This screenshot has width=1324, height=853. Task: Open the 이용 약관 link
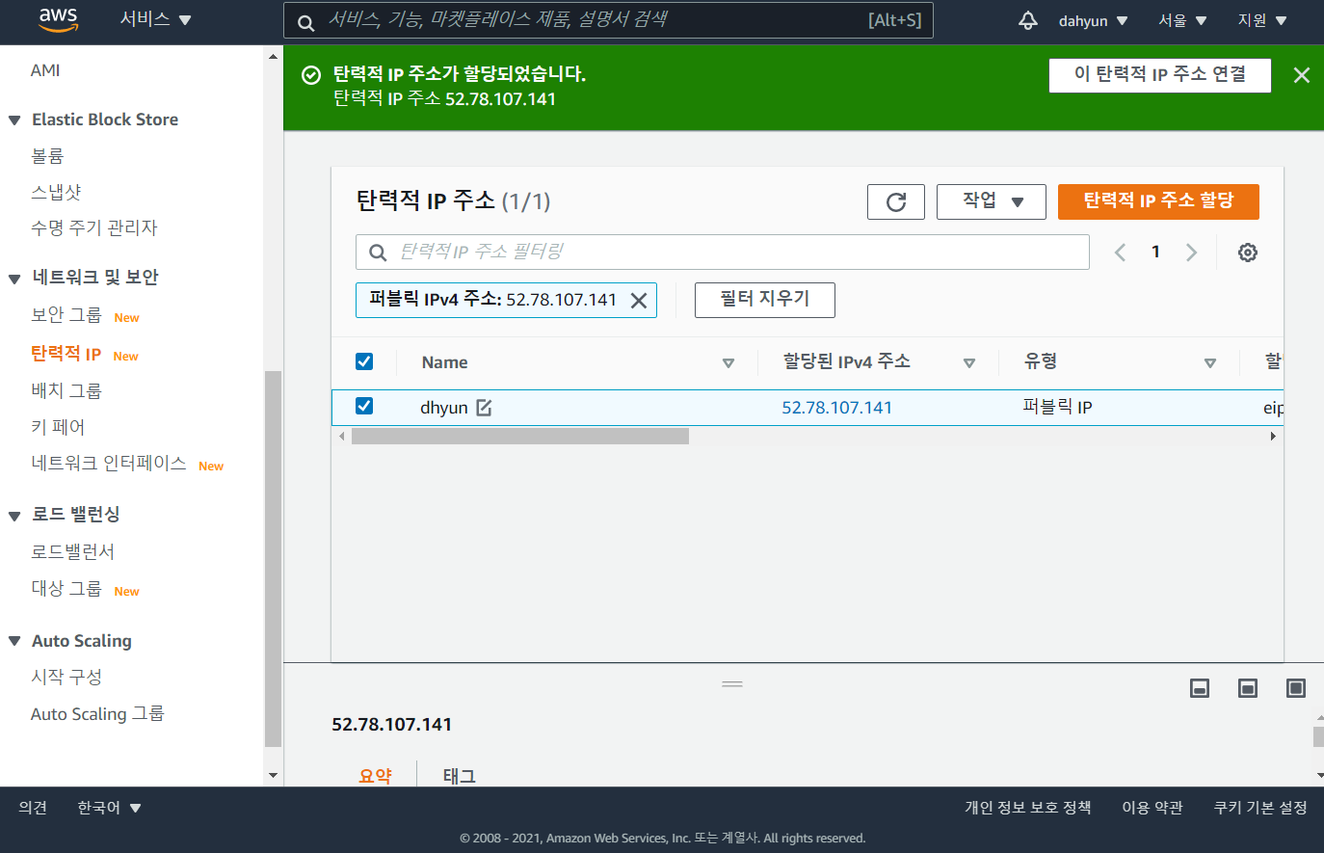[x=1152, y=808]
